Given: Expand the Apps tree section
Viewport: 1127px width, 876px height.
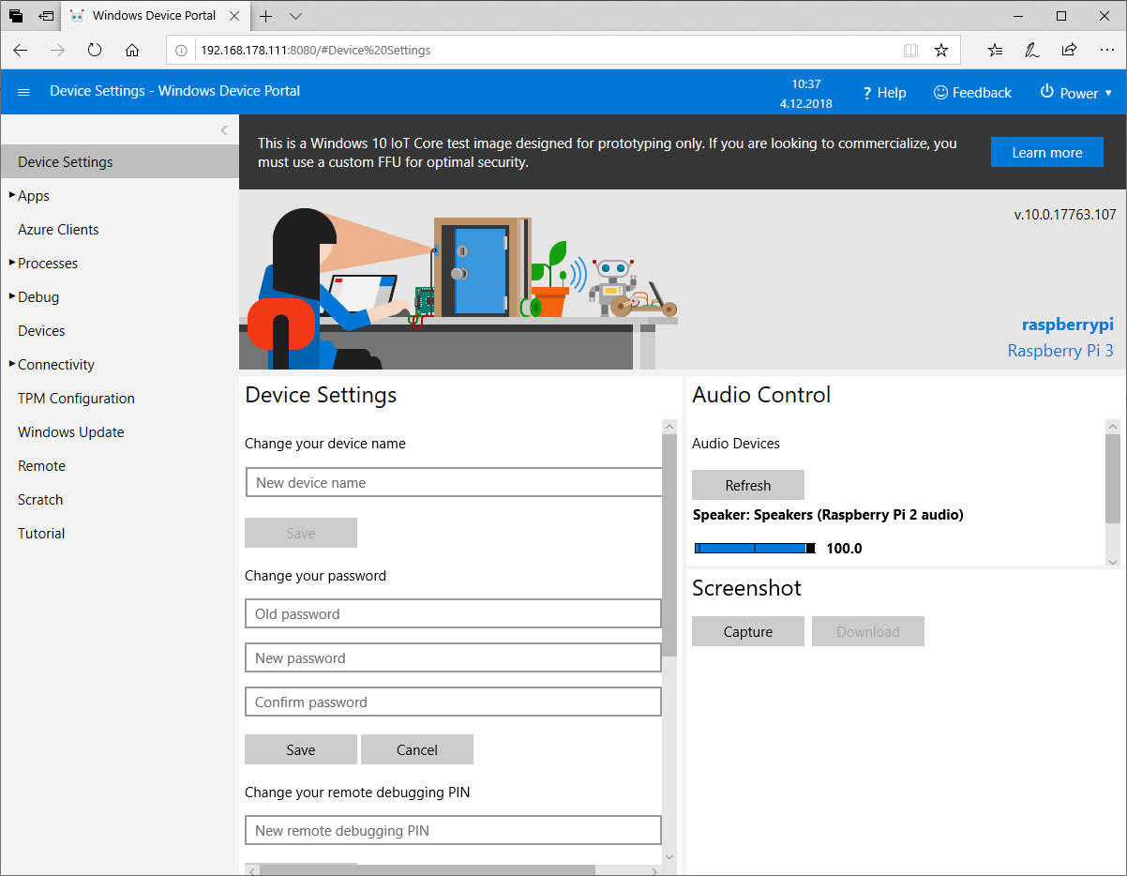Looking at the screenshot, I should tap(12, 196).
